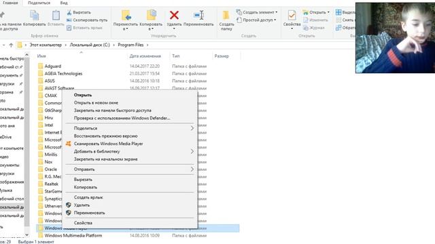
Task: Click the Свойства checkmark icon
Action: (292, 15)
